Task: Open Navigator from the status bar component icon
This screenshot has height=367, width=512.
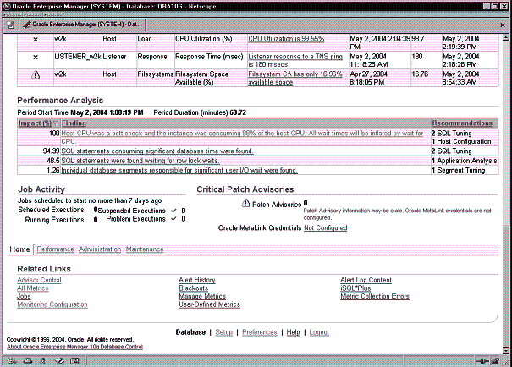Action: (x=12, y=361)
